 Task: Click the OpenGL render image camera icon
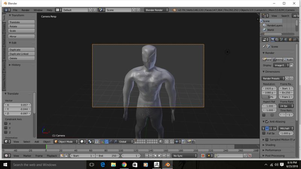189,142
